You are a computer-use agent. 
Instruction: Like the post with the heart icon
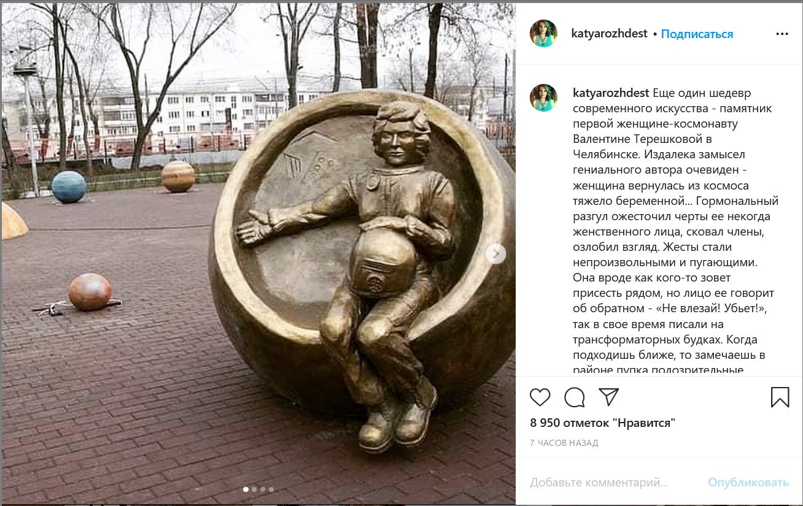(x=540, y=397)
